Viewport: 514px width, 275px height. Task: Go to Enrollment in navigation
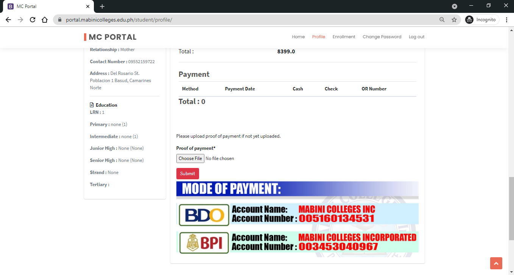(x=344, y=37)
